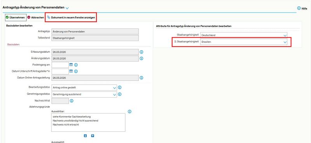Click the Hilfe link text

click(304, 9)
